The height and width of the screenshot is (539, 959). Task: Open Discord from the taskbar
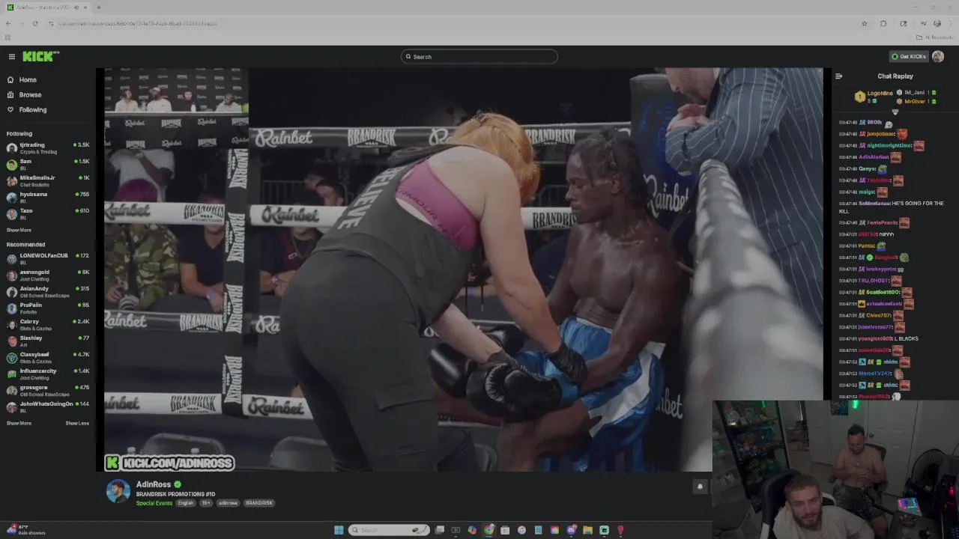[x=571, y=530]
